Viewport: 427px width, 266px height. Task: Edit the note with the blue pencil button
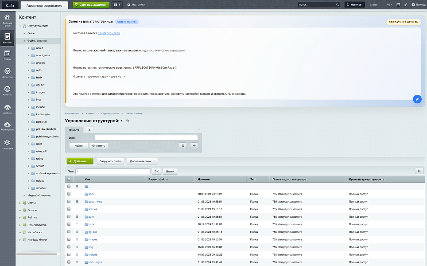coord(417,99)
